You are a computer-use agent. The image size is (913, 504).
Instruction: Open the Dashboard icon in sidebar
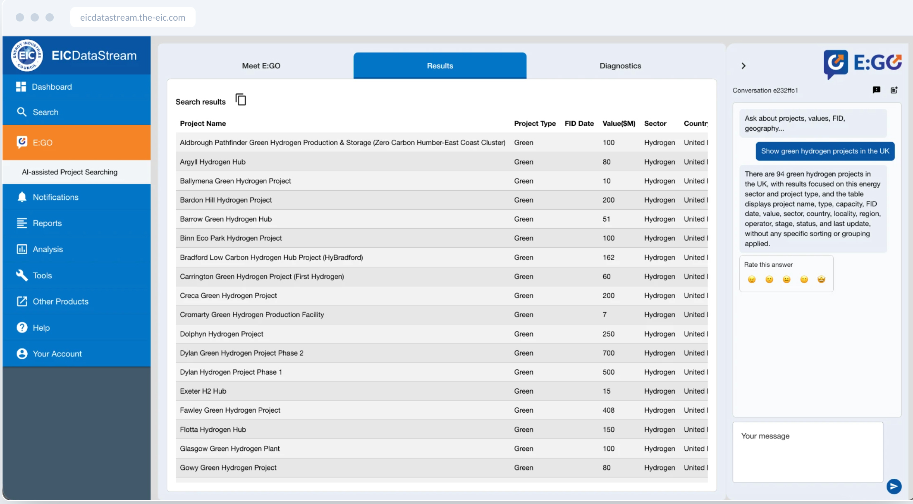coord(21,86)
